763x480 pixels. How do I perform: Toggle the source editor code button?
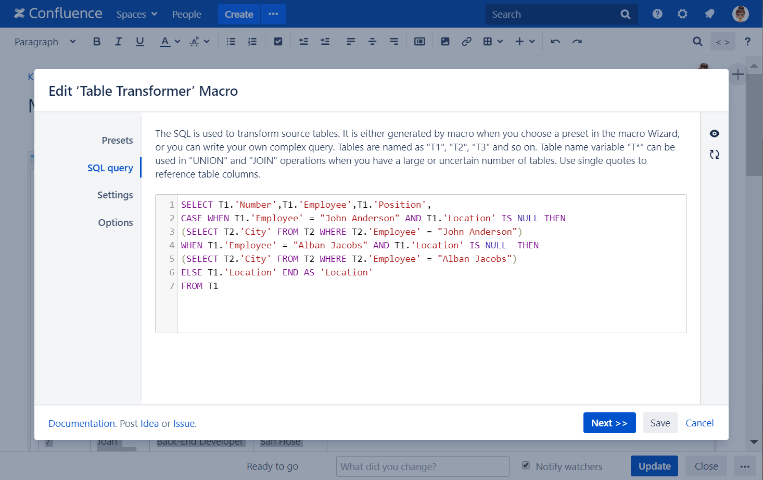pos(722,42)
